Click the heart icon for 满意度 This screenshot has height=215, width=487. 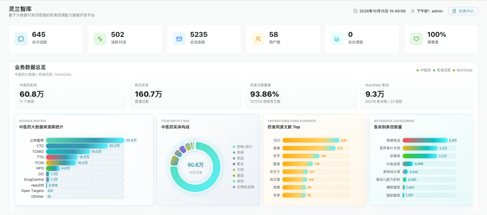point(416,39)
